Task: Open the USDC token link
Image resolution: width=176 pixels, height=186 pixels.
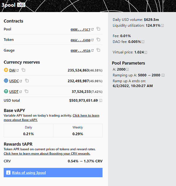Action: 14,81
